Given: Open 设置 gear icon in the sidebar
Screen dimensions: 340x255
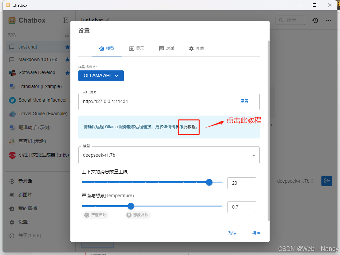Looking at the screenshot, I should tap(12, 222).
